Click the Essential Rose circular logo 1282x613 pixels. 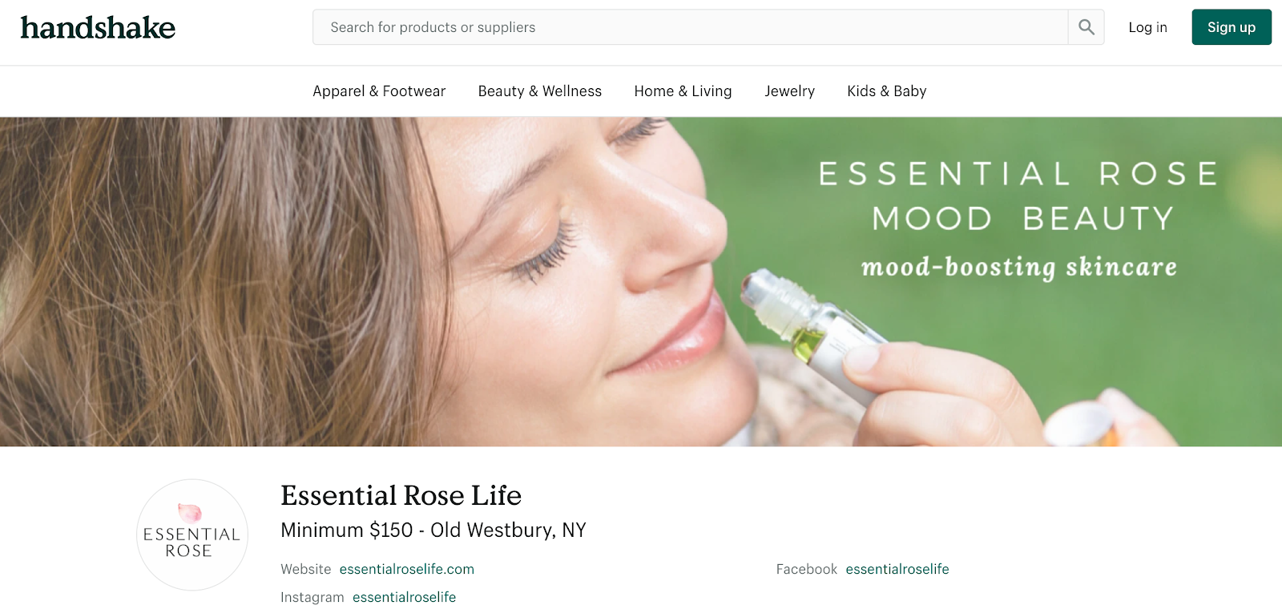tap(192, 534)
